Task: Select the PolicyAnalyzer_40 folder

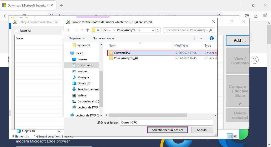Action: tap(126, 58)
